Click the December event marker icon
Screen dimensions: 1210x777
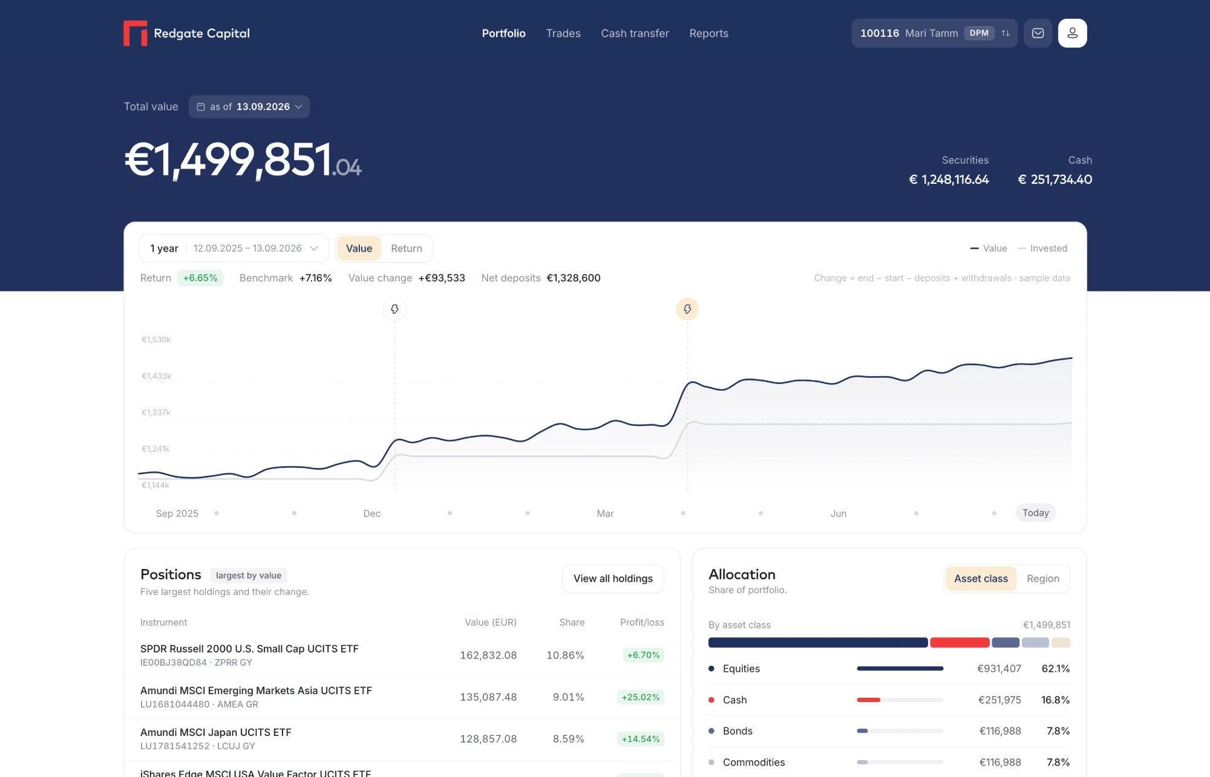tap(394, 309)
